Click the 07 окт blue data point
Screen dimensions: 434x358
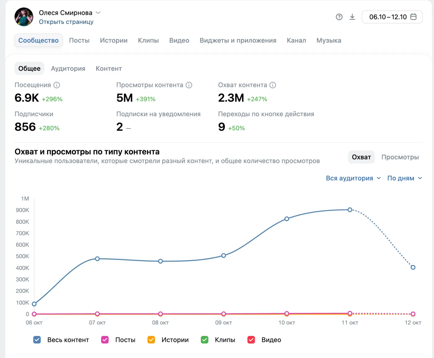(x=97, y=259)
